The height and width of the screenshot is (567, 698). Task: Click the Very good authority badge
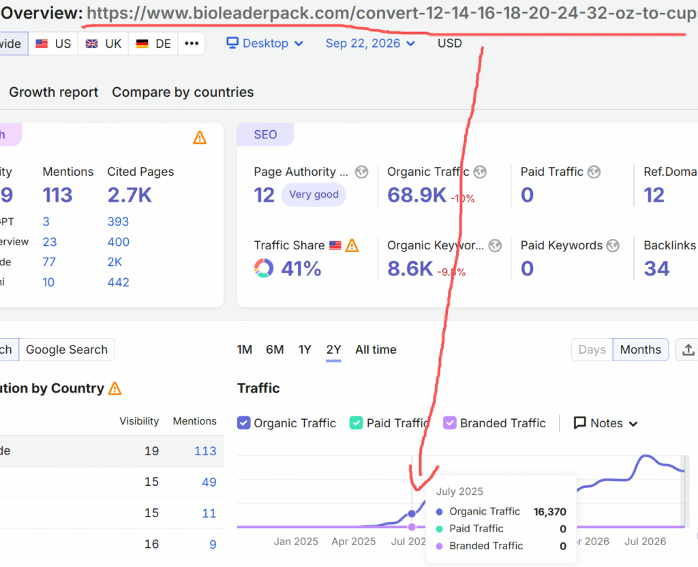pos(314,194)
